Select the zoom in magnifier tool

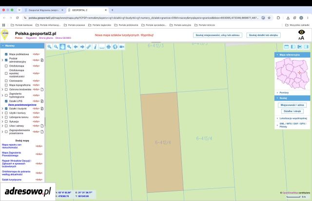point(49,47)
